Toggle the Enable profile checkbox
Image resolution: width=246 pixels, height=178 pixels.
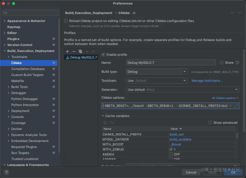coord(103,54)
